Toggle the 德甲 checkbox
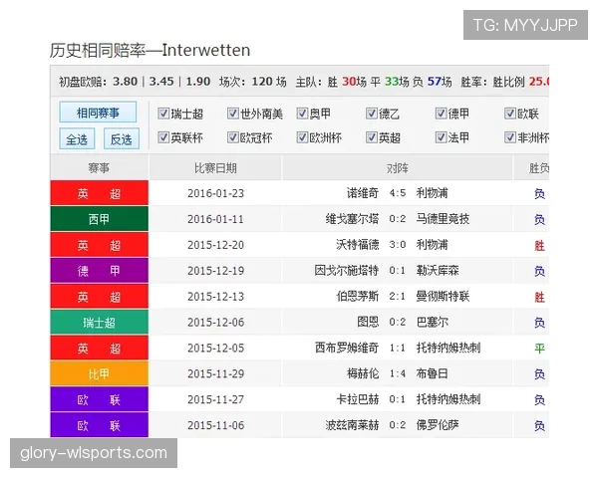The image size is (598, 478). 441,114
